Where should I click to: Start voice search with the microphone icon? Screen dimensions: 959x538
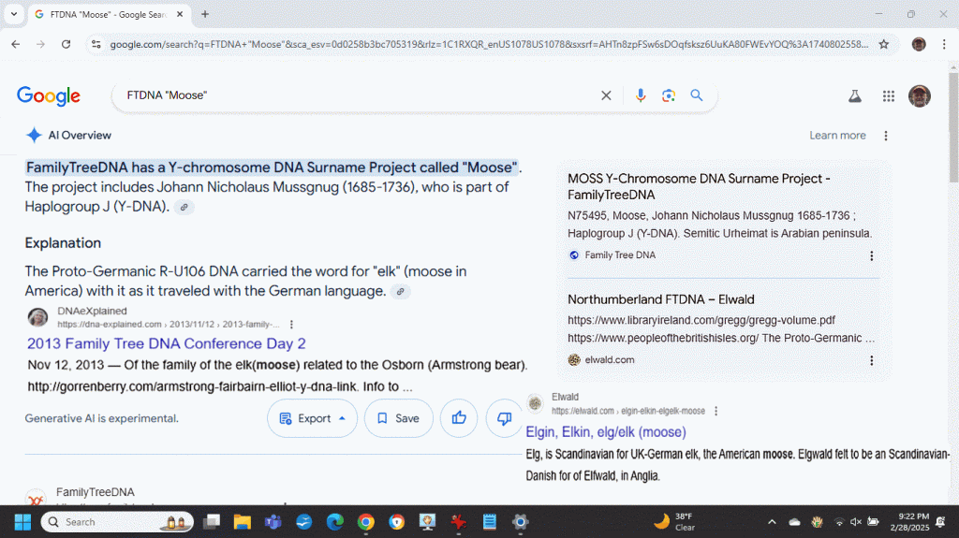click(641, 95)
